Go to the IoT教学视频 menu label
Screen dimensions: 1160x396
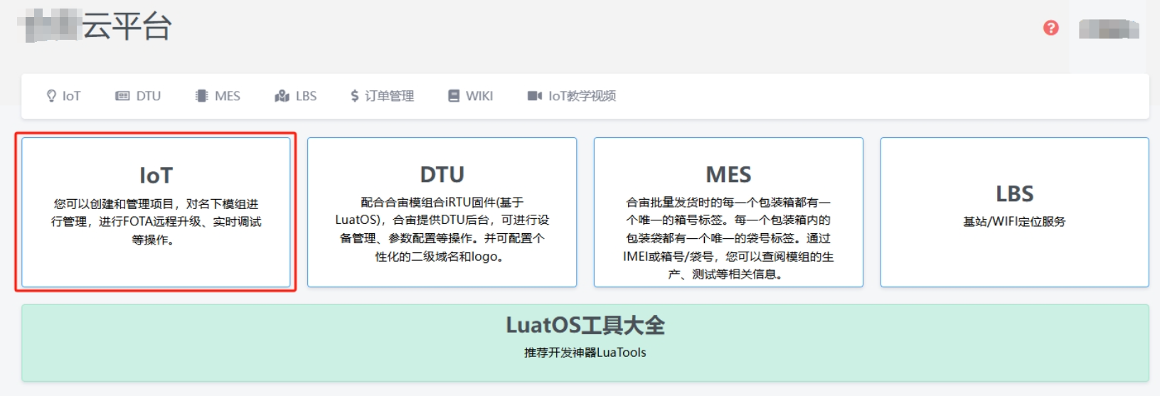(582, 96)
